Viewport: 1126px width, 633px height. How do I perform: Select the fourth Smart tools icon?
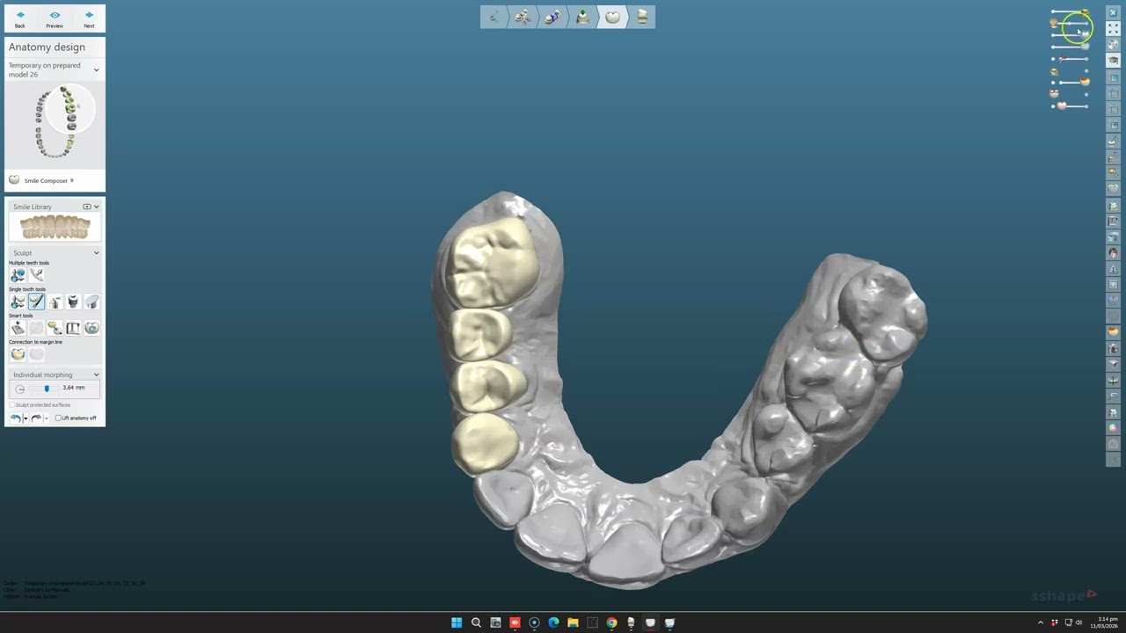click(73, 328)
